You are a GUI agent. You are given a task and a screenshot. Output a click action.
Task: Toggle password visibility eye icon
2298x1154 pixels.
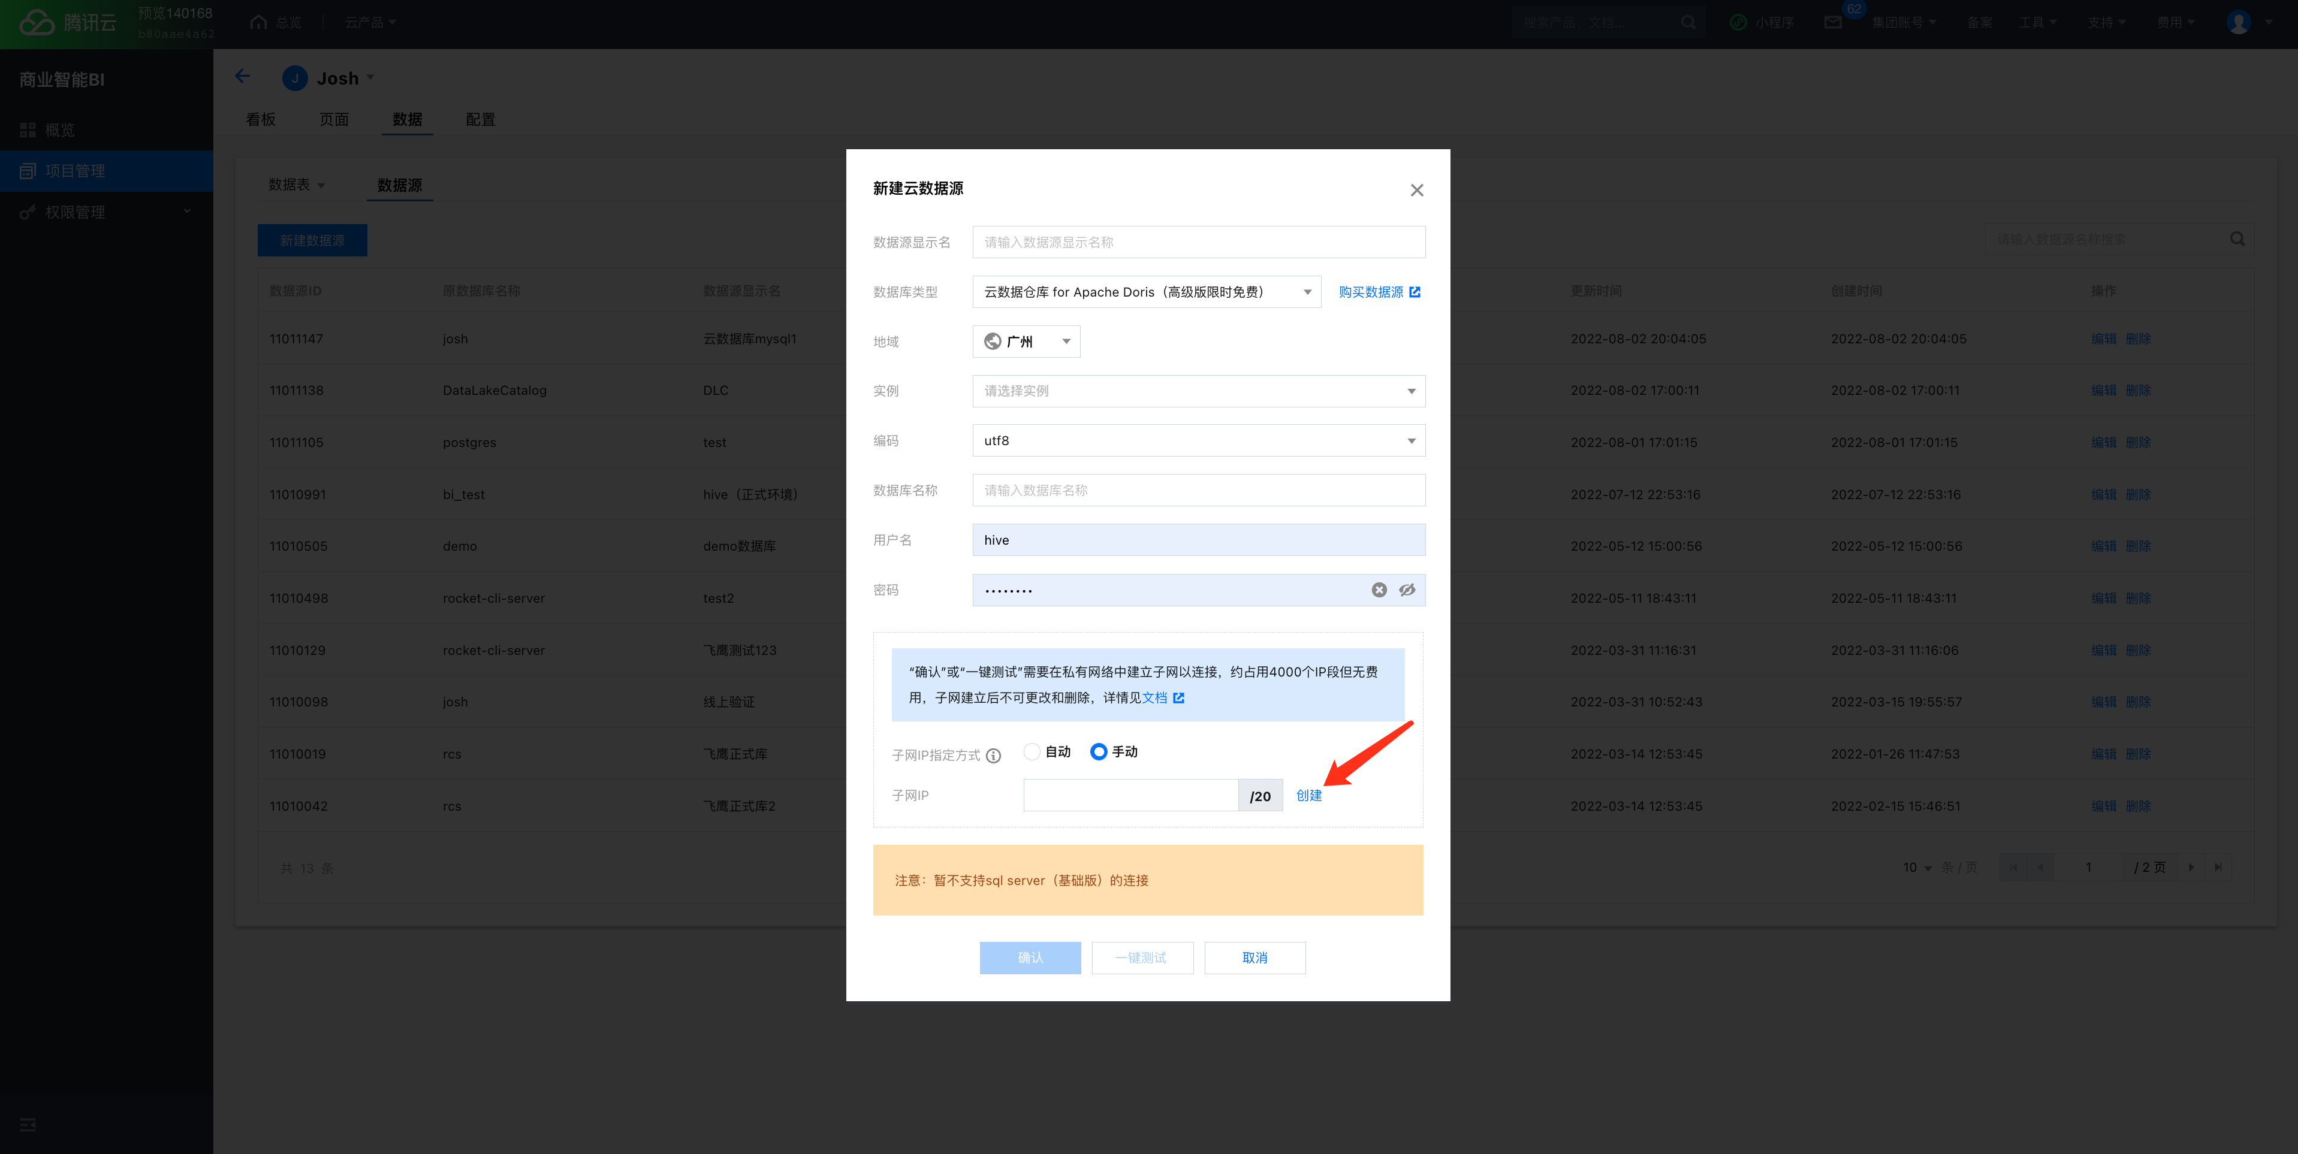(1407, 590)
